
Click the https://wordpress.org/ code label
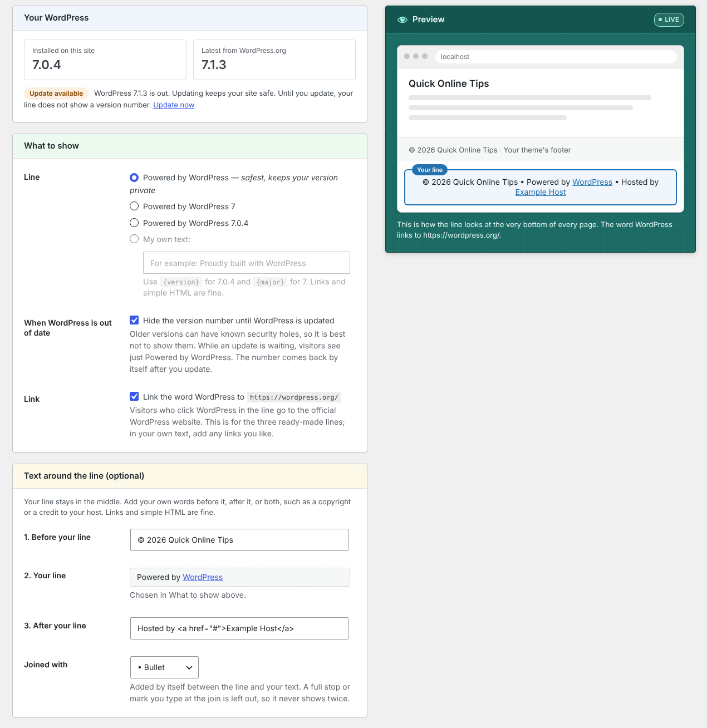click(294, 397)
